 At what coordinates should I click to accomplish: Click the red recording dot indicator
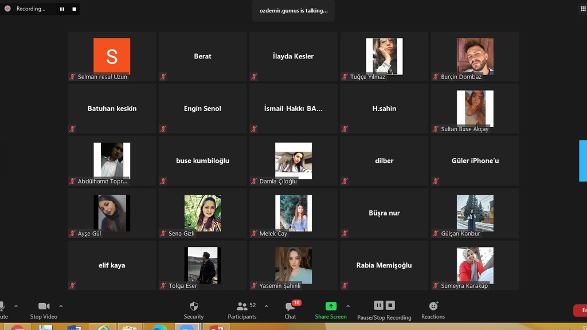[x=7, y=9]
